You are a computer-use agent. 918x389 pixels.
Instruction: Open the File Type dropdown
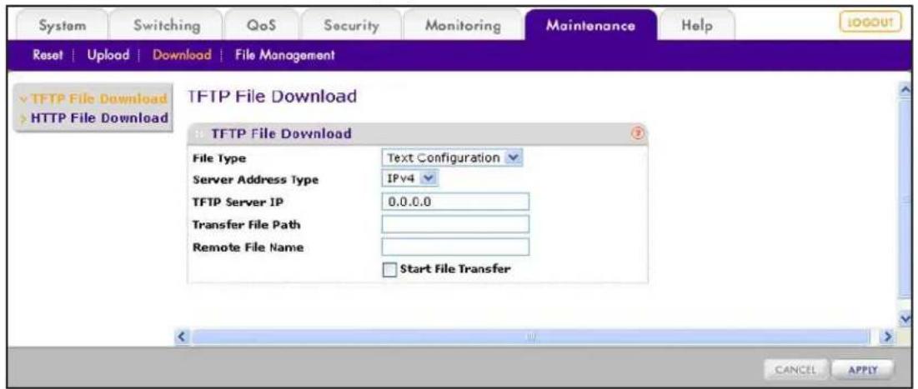pos(451,158)
